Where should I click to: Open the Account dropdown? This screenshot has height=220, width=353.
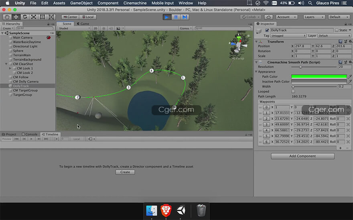pyautogui.click(x=286, y=17)
